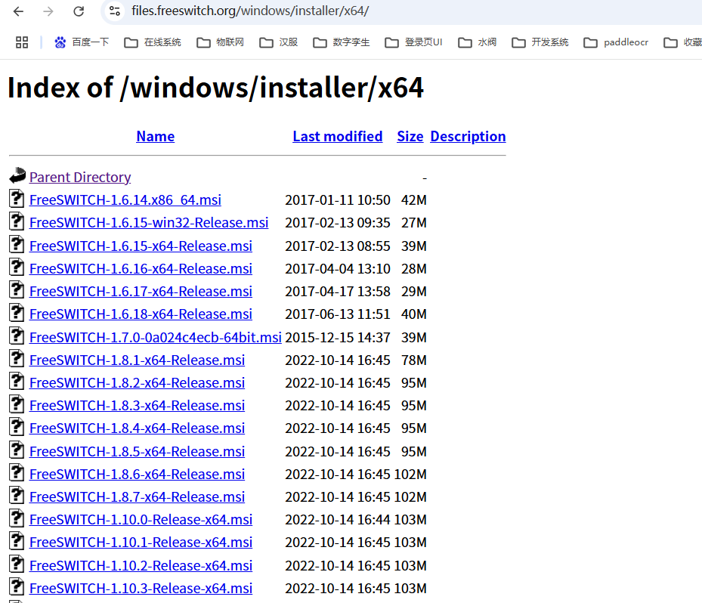Download FreeSWITCH-1.8.1-x64-Release.msi
702x603 pixels.
tap(137, 360)
